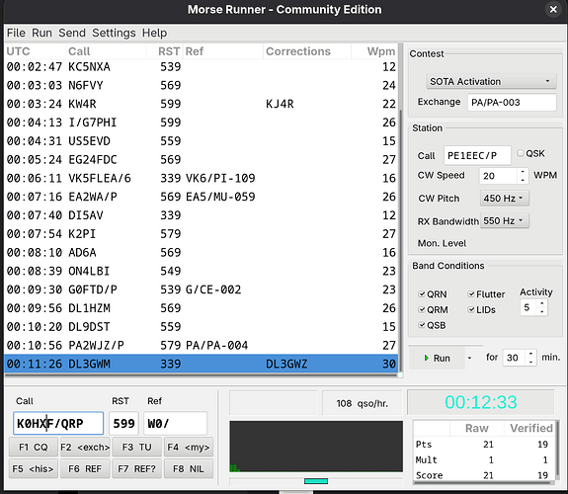Image resolution: width=568 pixels, height=494 pixels.
Task: Send my call with F4 button
Action: 189,448
